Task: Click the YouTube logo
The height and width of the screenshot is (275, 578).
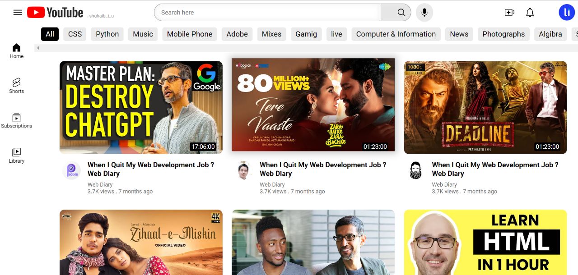Action: click(55, 13)
